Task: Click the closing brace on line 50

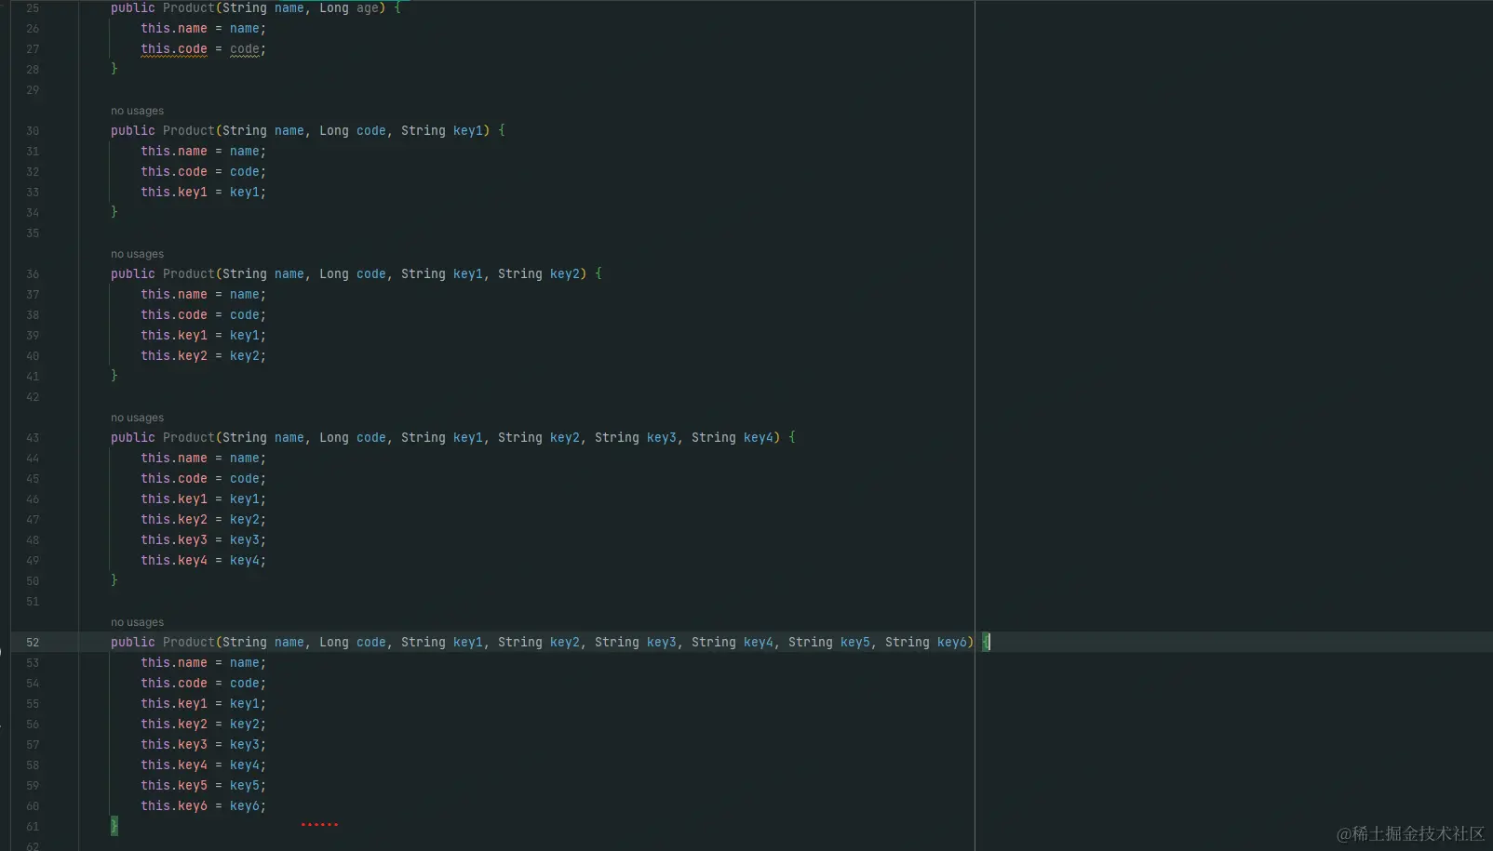Action: click(x=114, y=580)
